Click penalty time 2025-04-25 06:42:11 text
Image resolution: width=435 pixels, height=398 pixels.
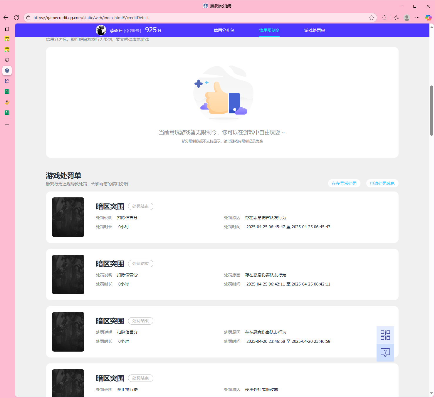tap(288, 284)
